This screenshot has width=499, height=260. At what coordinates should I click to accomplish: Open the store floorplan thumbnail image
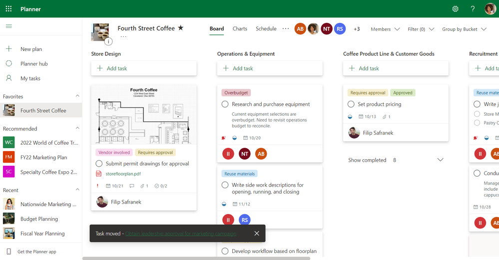[144, 115]
